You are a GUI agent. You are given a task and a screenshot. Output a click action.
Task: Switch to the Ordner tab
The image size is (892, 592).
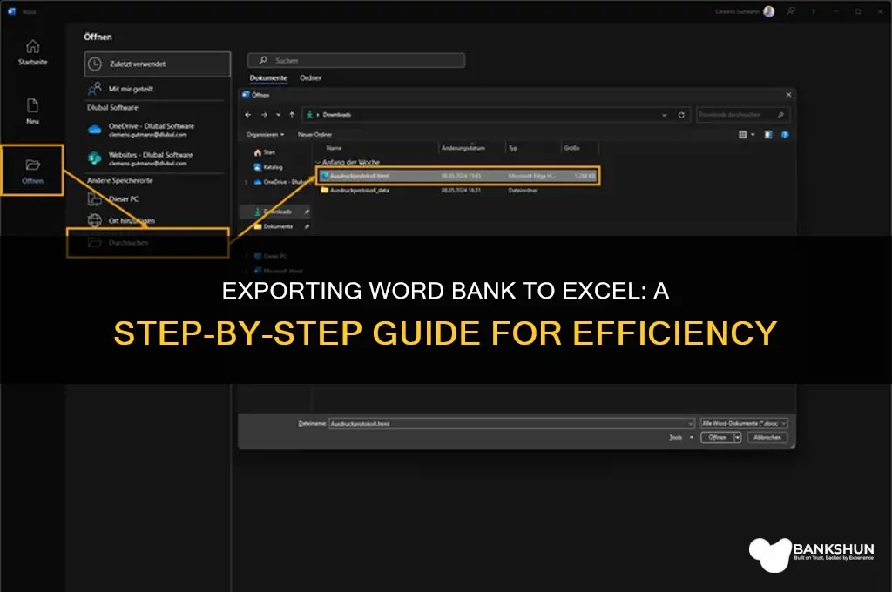(x=311, y=77)
